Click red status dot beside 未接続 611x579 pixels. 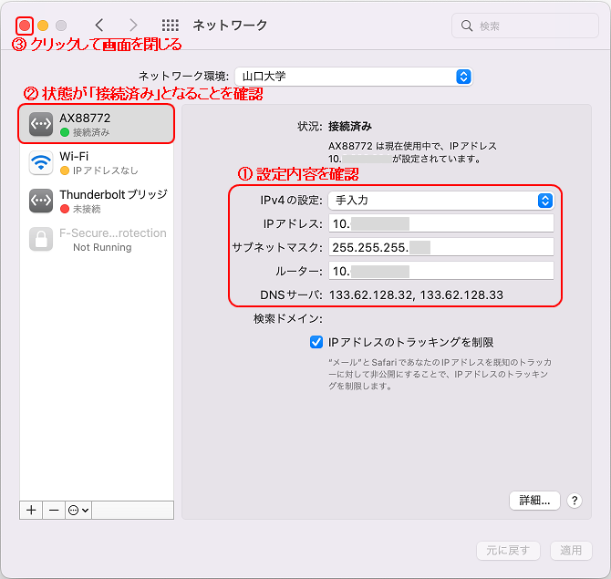(65, 209)
